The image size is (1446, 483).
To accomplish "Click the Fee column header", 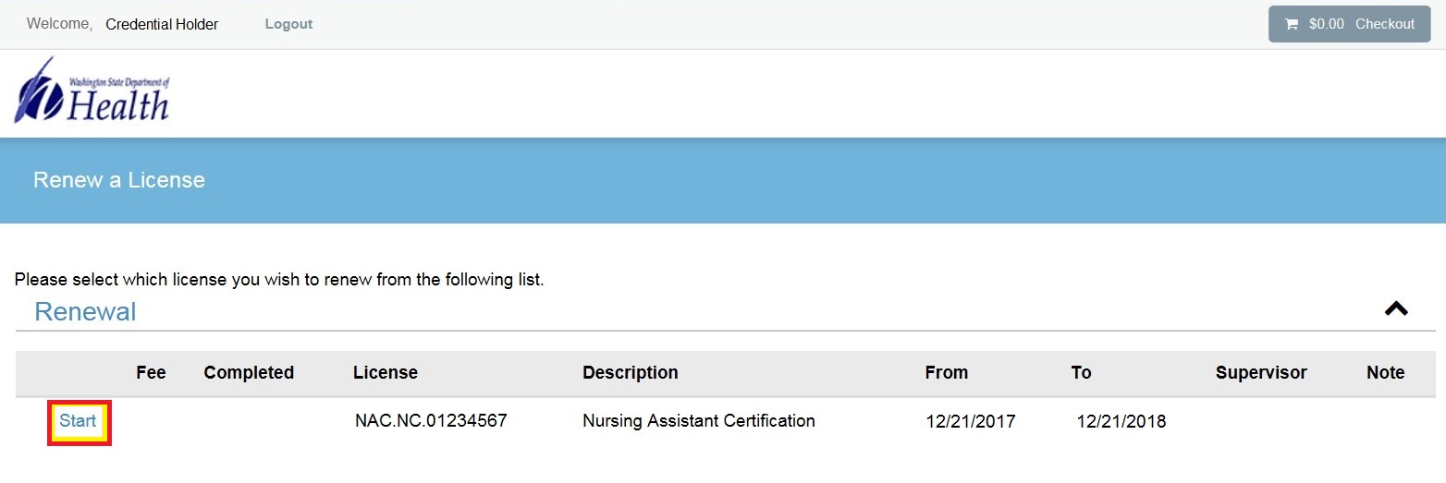I will (151, 373).
